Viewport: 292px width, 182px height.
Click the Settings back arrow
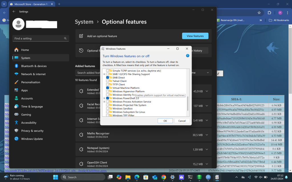pos(14,12)
